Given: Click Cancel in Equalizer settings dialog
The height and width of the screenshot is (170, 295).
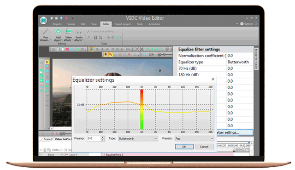Looking at the screenshot, I should coord(204,147).
